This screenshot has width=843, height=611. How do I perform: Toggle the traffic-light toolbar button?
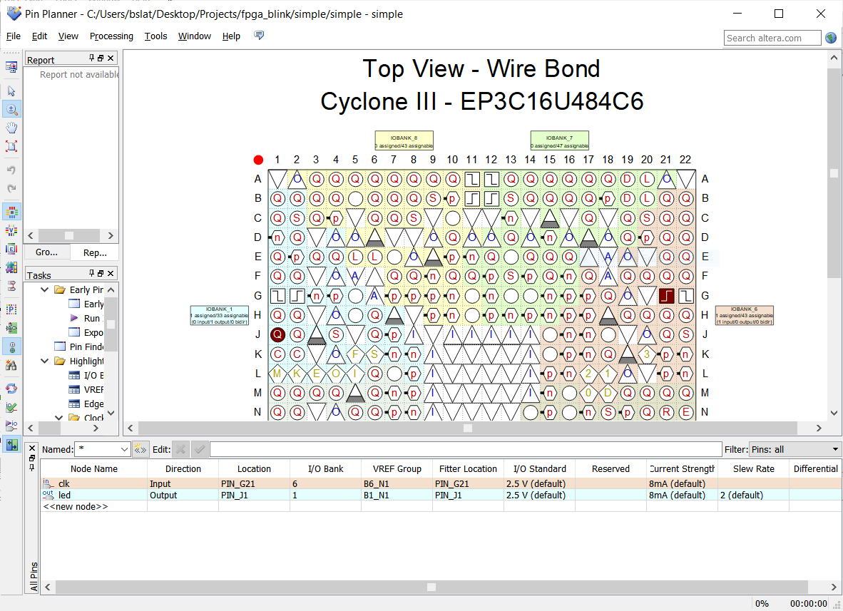(x=11, y=346)
